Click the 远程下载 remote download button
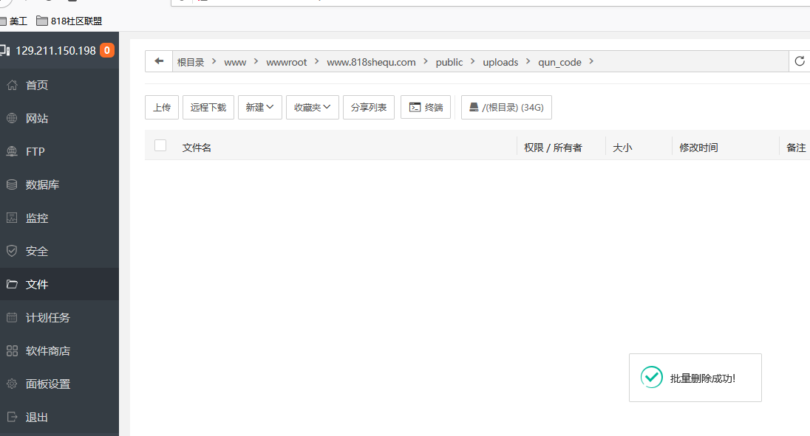This screenshot has height=436, width=810. point(208,107)
